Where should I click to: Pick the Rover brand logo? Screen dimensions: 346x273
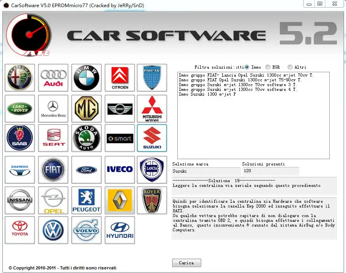(152, 200)
